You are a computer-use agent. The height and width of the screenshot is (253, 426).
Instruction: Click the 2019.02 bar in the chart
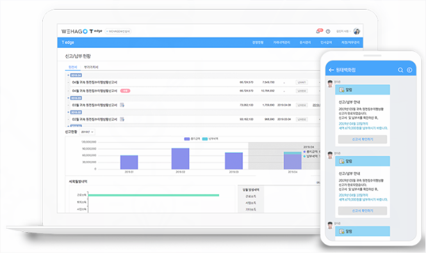point(181,158)
